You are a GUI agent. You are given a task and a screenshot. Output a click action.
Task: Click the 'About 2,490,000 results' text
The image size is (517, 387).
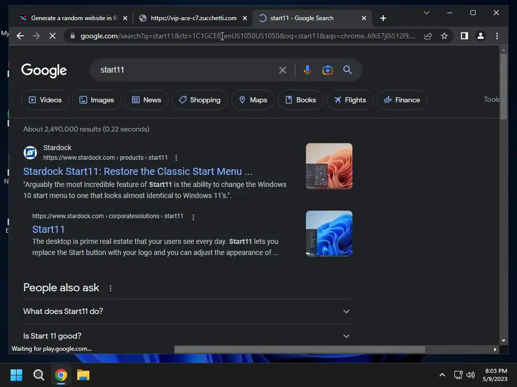coord(86,130)
